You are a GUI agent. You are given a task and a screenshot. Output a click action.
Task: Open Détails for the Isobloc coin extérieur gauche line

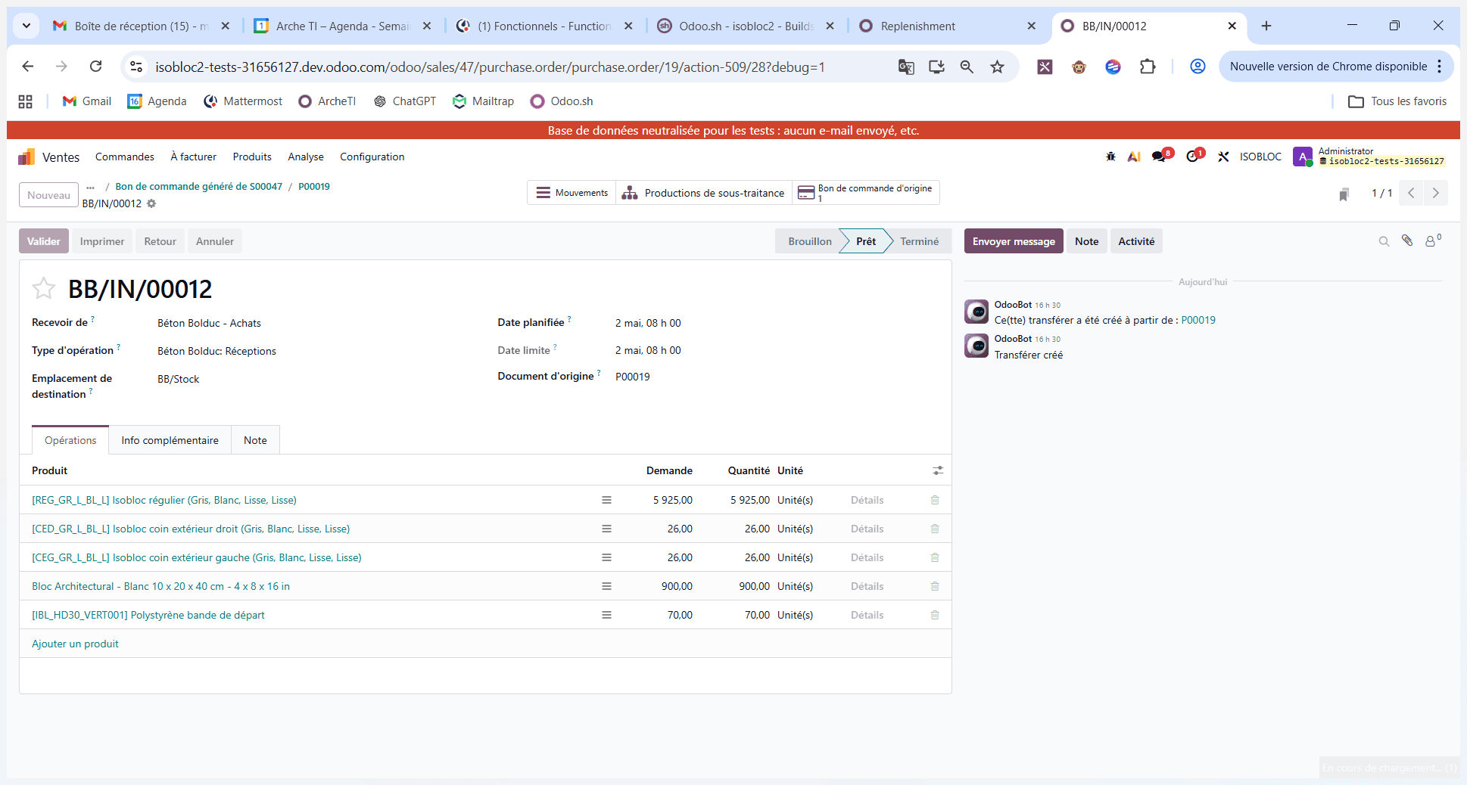(867, 557)
